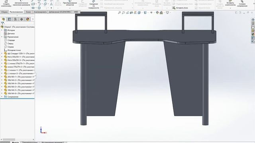
Task: Open dropdown under Вставить компоненты
Action: pos(230,8)
